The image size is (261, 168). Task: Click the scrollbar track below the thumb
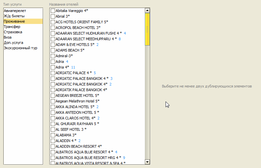147,102
